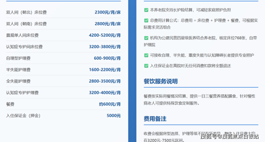265x142 pixels.
Task: Click the 餐饮服务说明 heading
Action: 160,81
